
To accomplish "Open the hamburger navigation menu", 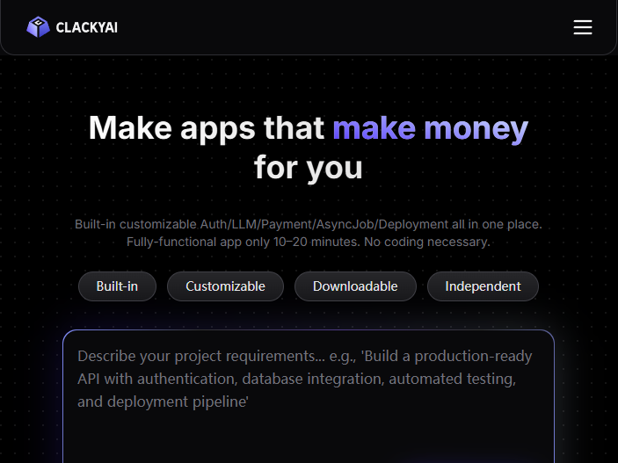I will pyautogui.click(x=582, y=27).
